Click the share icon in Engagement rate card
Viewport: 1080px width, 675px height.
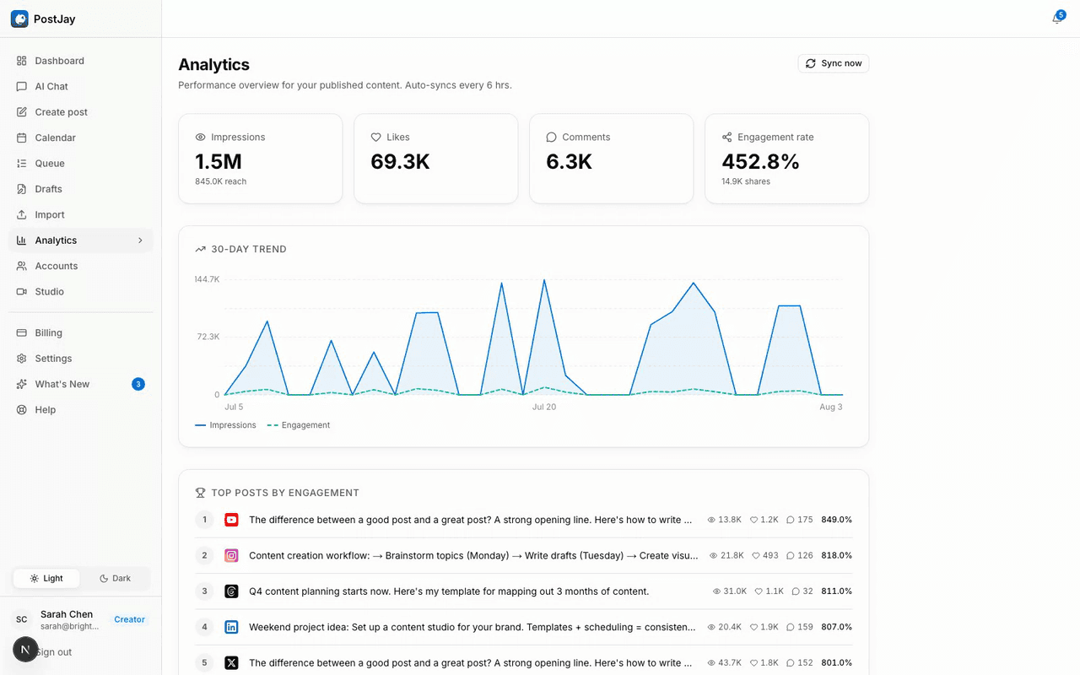pyautogui.click(x=727, y=137)
